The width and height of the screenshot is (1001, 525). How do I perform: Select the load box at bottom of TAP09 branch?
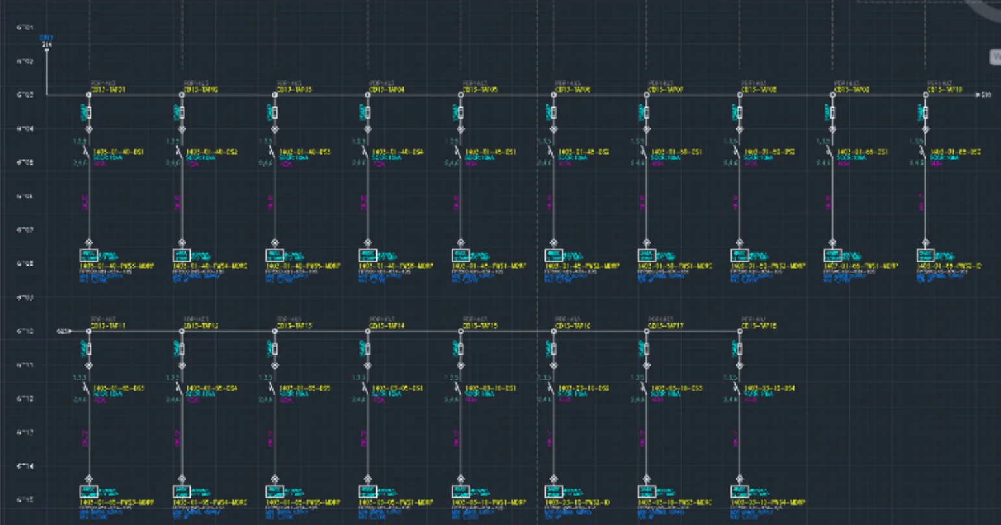point(832,255)
